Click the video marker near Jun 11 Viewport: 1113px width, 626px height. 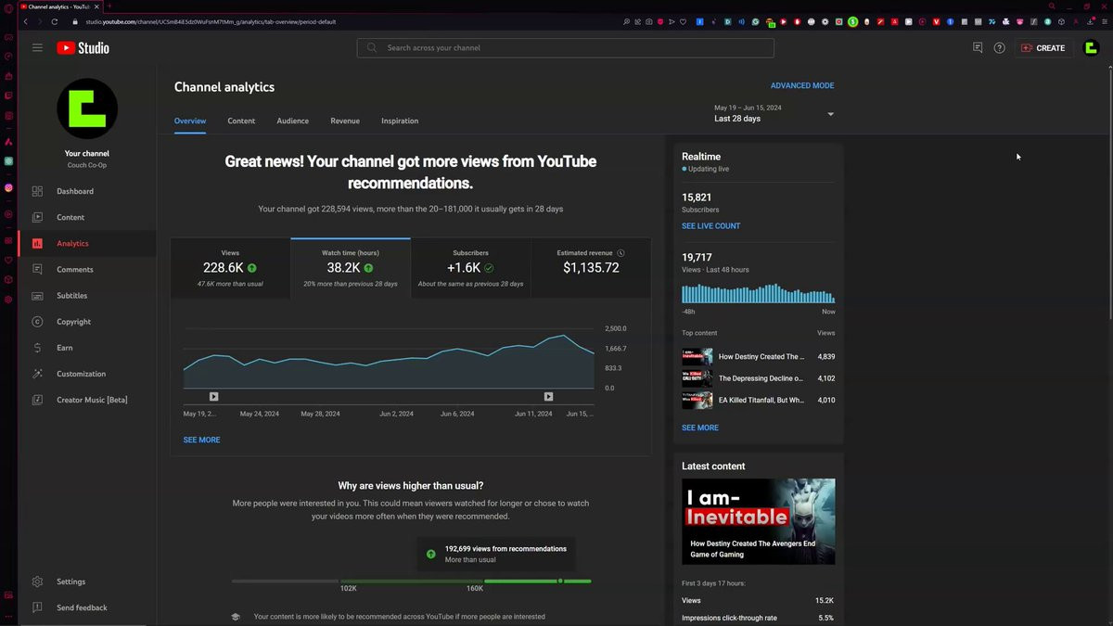pyautogui.click(x=548, y=396)
